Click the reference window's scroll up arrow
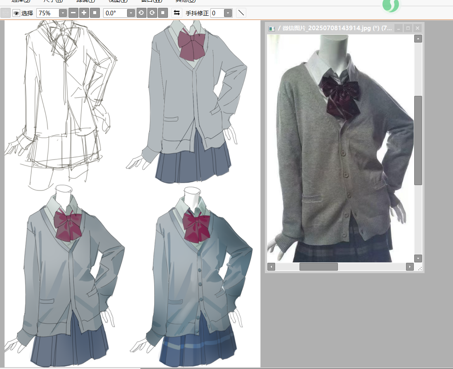The height and width of the screenshot is (369, 453). click(x=418, y=39)
